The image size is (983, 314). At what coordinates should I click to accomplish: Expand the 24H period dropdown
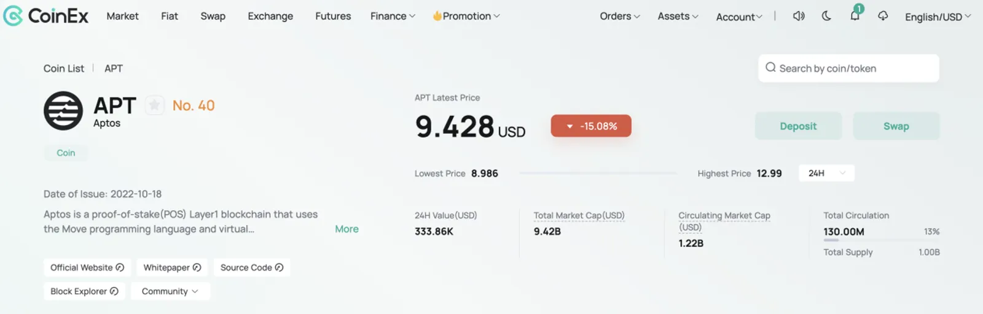(x=826, y=174)
